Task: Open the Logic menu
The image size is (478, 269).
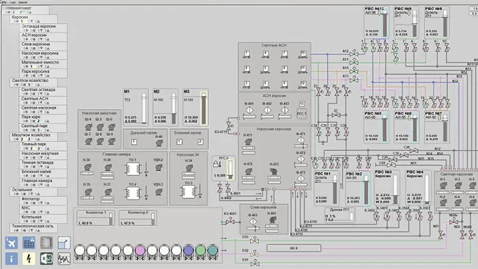Action: [x=12, y=2]
